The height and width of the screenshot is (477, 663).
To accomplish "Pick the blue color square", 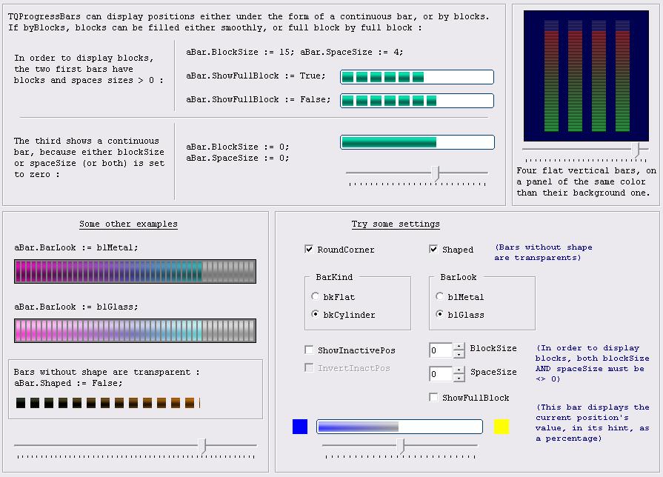I will coord(300,427).
